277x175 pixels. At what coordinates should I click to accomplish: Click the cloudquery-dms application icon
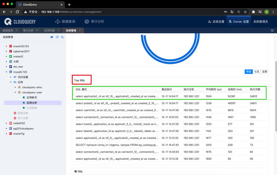[x=19, y=87]
